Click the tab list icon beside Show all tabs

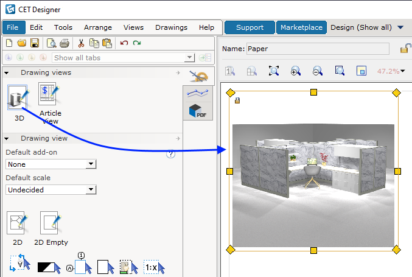205,58
